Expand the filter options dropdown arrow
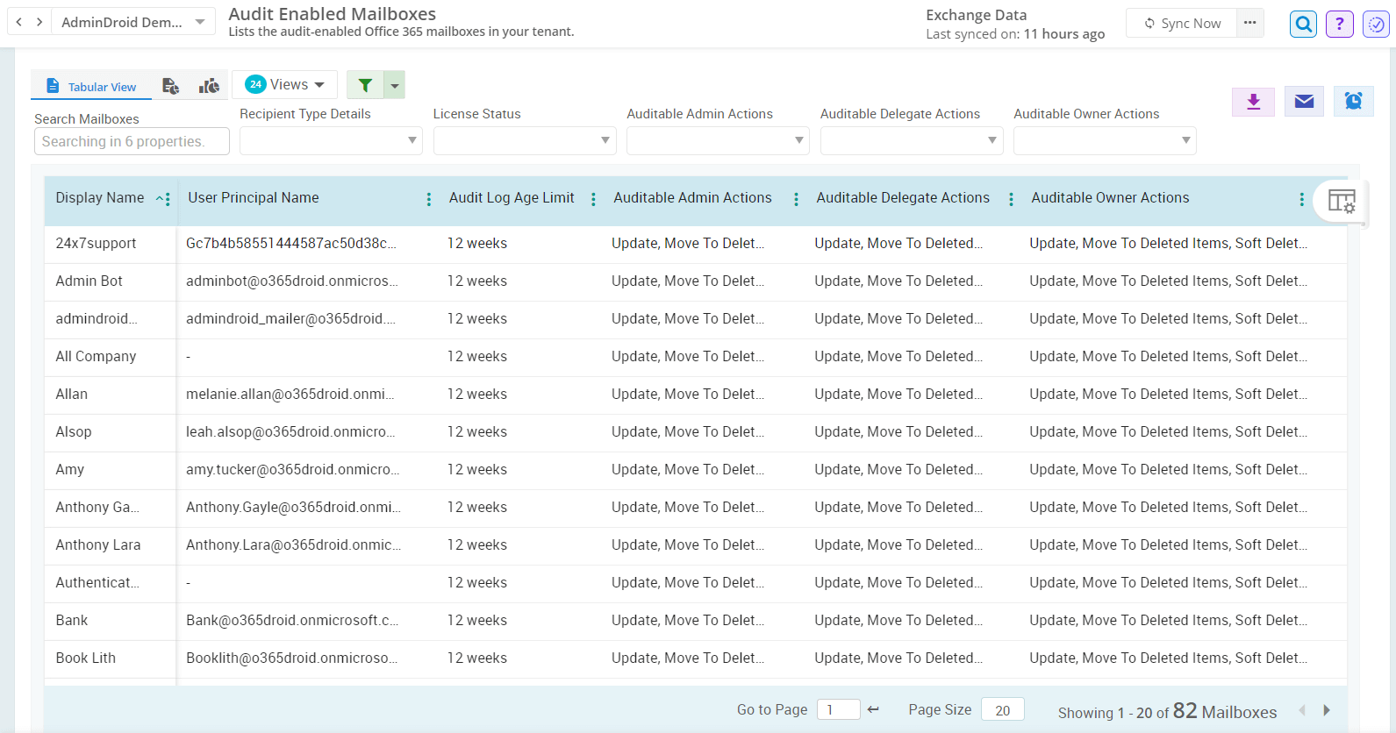 pyautogui.click(x=395, y=85)
